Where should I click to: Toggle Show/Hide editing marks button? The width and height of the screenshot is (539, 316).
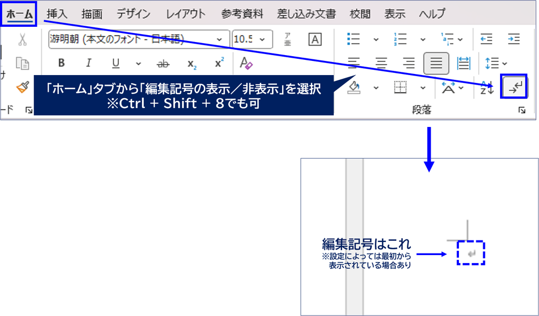coord(514,87)
